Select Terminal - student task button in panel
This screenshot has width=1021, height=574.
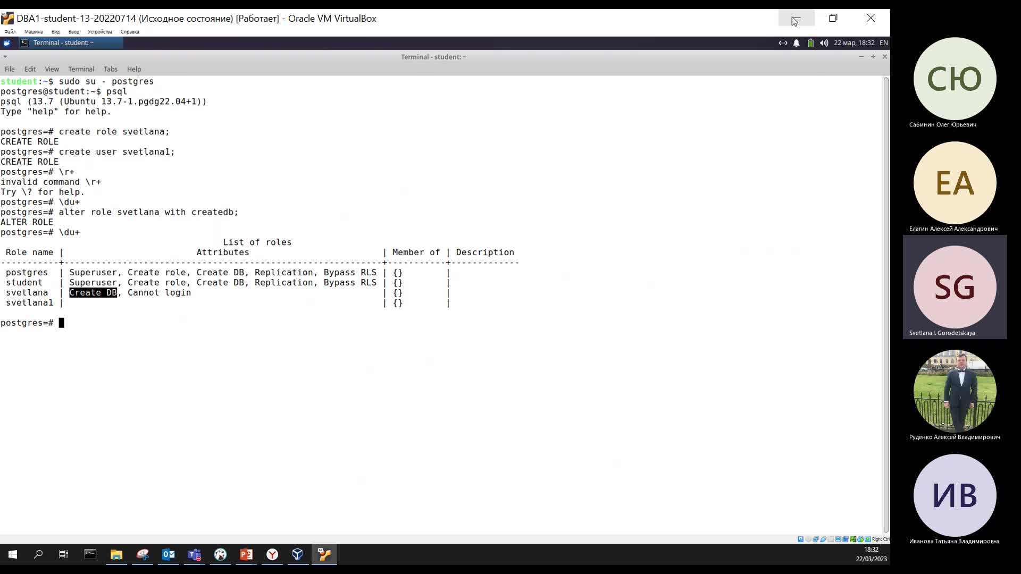(x=71, y=43)
